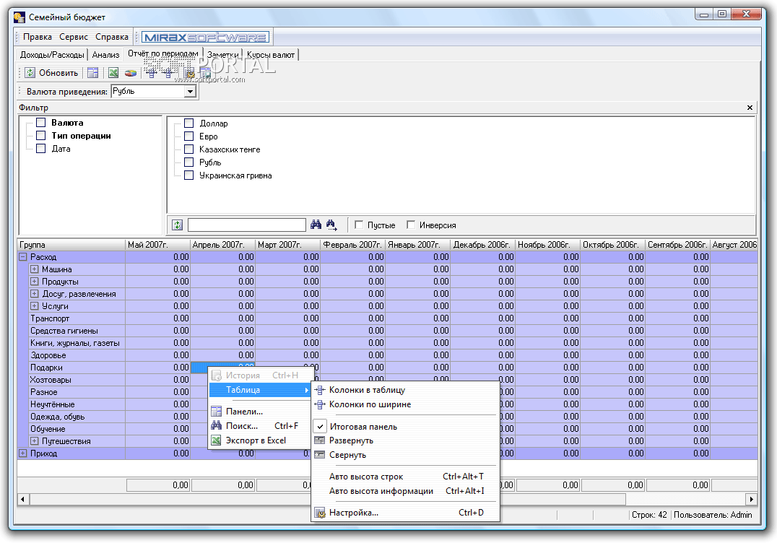Toggle the Инверсия checkbox
Viewport: 777px width, 543px height.
411,225
